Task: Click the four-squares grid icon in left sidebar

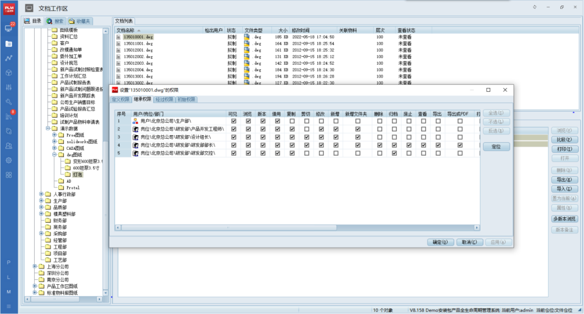Action: (x=9, y=175)
